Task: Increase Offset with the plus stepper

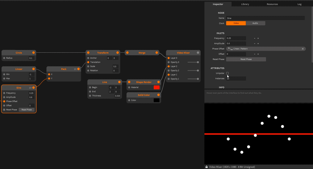Action: coord(258,54)
